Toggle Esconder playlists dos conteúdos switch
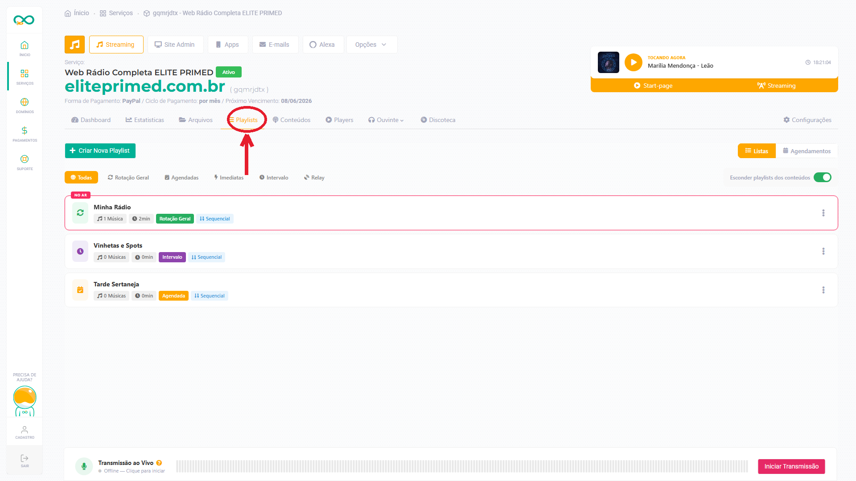 pos(822,177)
